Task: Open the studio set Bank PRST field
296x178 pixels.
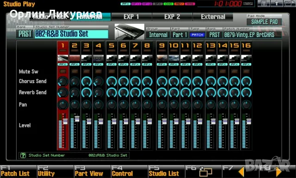Action: [25, 34]
